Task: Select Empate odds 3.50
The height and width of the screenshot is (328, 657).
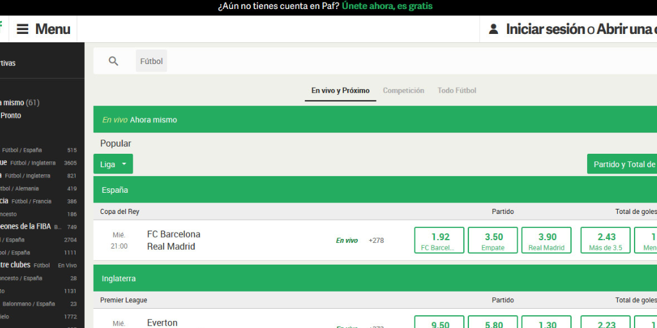Action: [x=493, y=240]
